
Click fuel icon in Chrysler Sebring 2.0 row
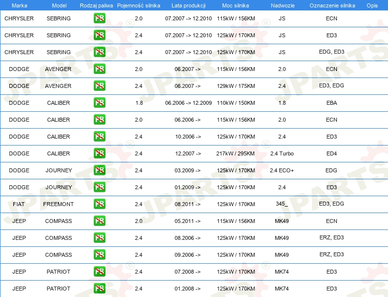[x=99, y=18]
